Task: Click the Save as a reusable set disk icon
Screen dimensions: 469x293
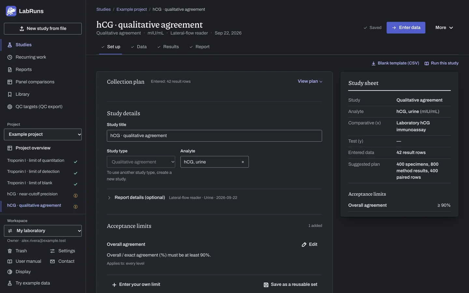Action: pos(266,285)
